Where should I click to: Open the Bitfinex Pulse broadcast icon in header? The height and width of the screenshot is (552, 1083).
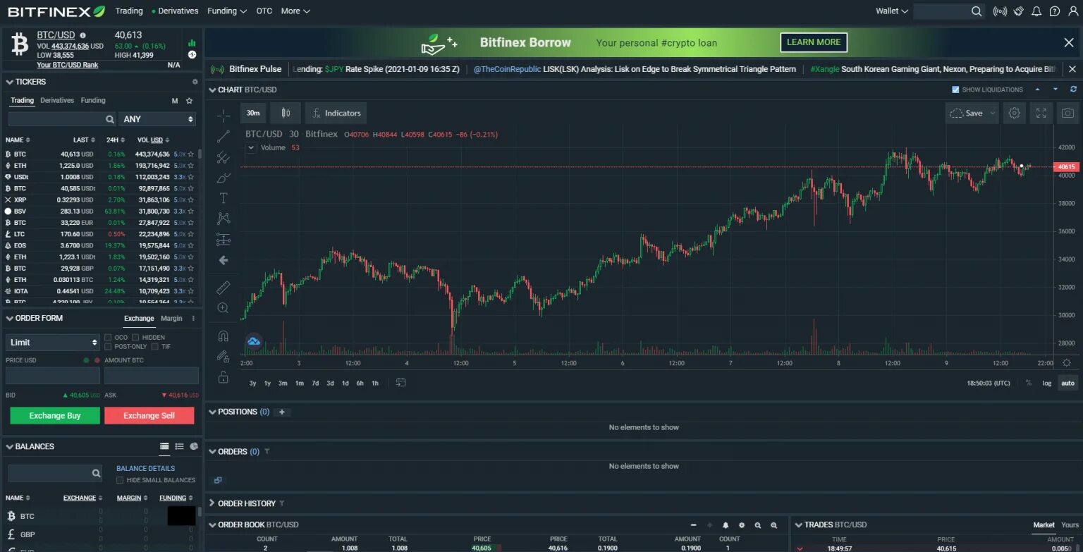click(x=1000, y=11)
